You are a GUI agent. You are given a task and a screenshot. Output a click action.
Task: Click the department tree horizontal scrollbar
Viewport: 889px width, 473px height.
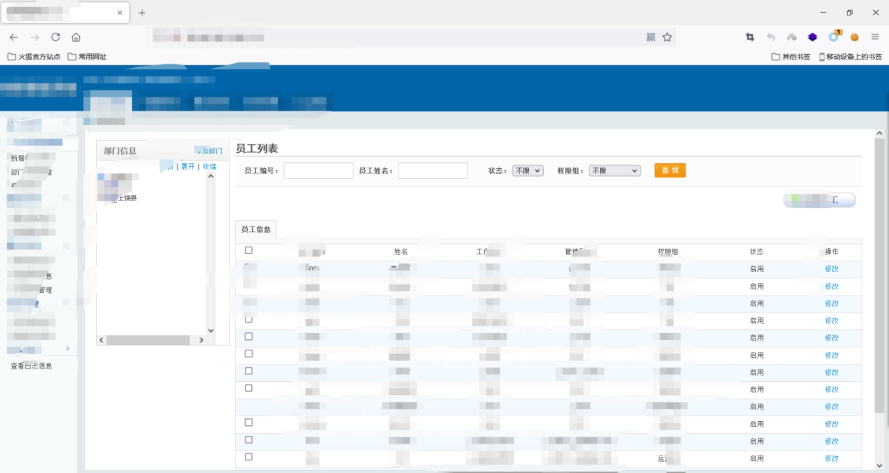[x=148, y=340]
